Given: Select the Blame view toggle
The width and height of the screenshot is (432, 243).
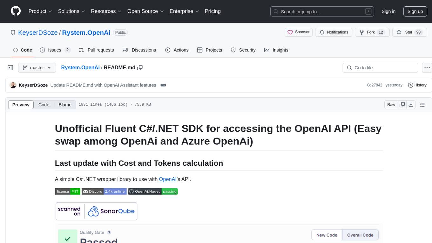Looking at the screenshot, I should tap(65, 105).
